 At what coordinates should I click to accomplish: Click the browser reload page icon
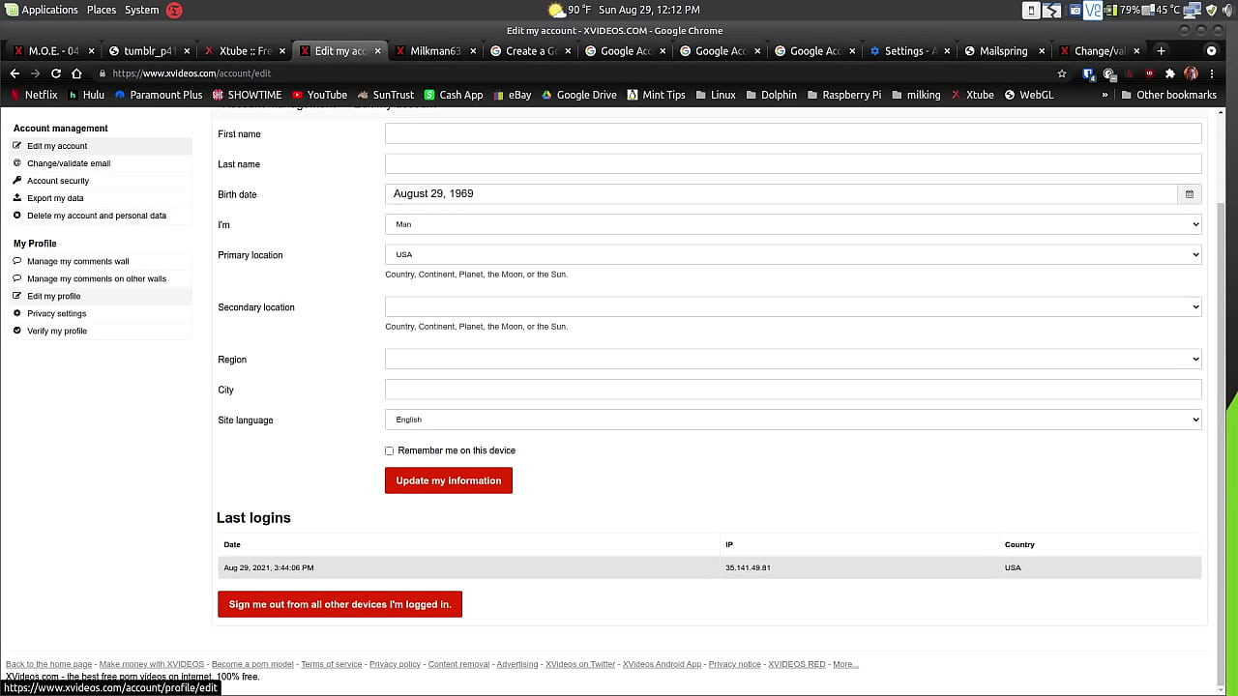pyautogui.click(x=55, y=73)
